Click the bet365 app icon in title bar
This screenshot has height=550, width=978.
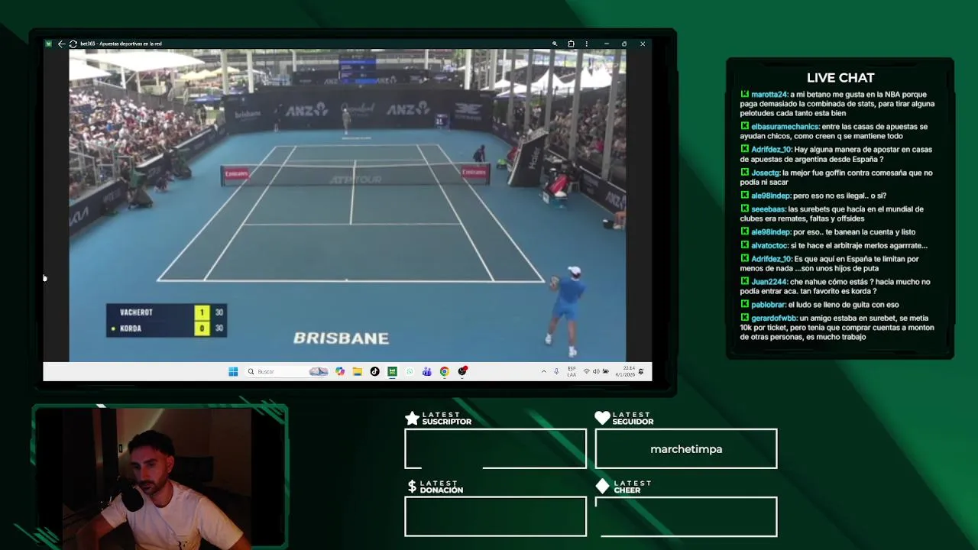48,44
